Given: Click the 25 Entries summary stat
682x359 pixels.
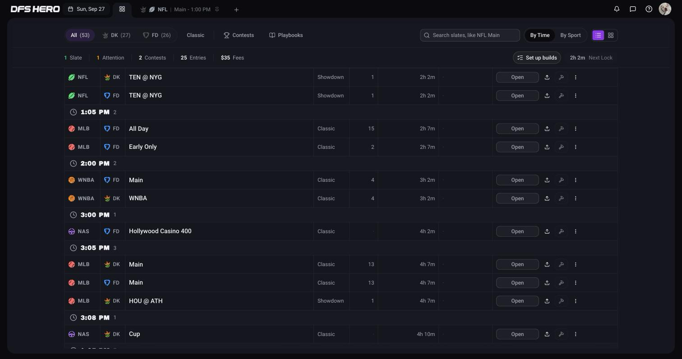Looking at the screenshot, I should click(x=194, y=58).
